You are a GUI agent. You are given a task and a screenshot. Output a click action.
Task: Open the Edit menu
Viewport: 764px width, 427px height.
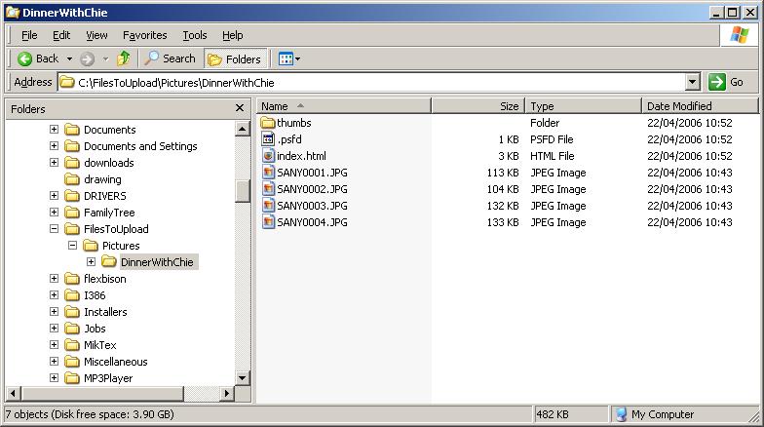[61, 35]
